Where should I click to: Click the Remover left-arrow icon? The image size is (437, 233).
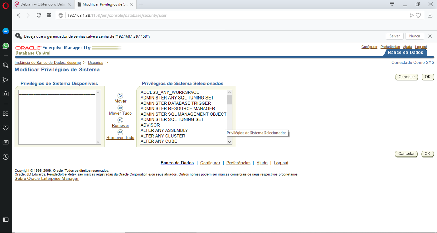[x=120, y=120]
